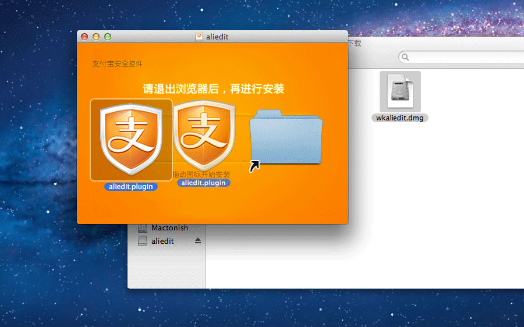Screen dimensions: 524x327
Task: Click the 请退出浏览器后，再进行安装 heading
Action: [x=213, y=89]
